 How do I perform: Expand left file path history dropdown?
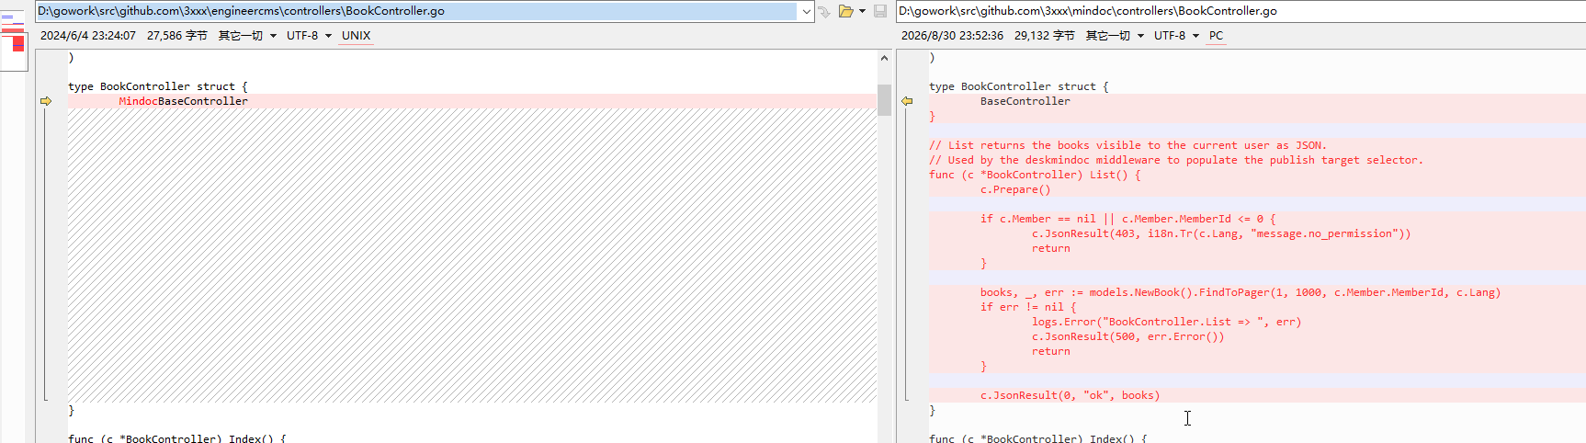point(806,11)
